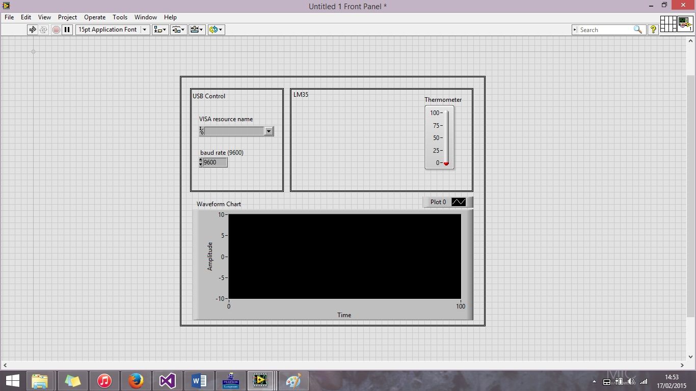Toggle Pause execution
This screenshot has height=391, width=696.
coord(67,30)
